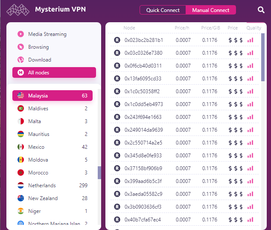
Task: Click country name text New Zealand
Action: (43, 198)
